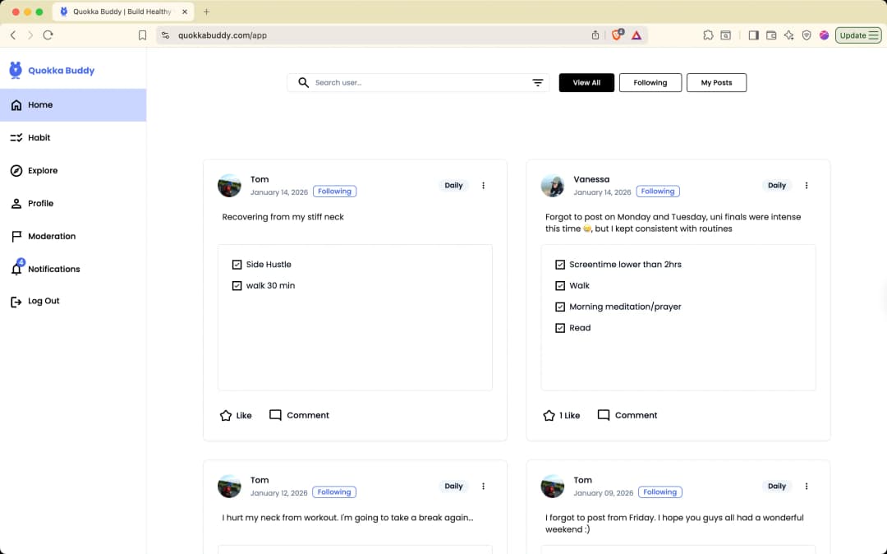Switch to the Following feed tab
This screenshot has width=887, height=554.
coord(650,83)
